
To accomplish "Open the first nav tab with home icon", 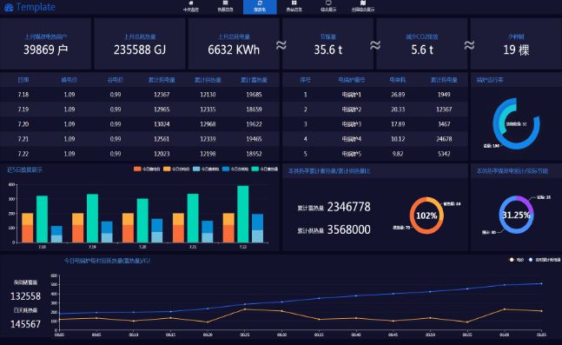I will tap(191, 6).
